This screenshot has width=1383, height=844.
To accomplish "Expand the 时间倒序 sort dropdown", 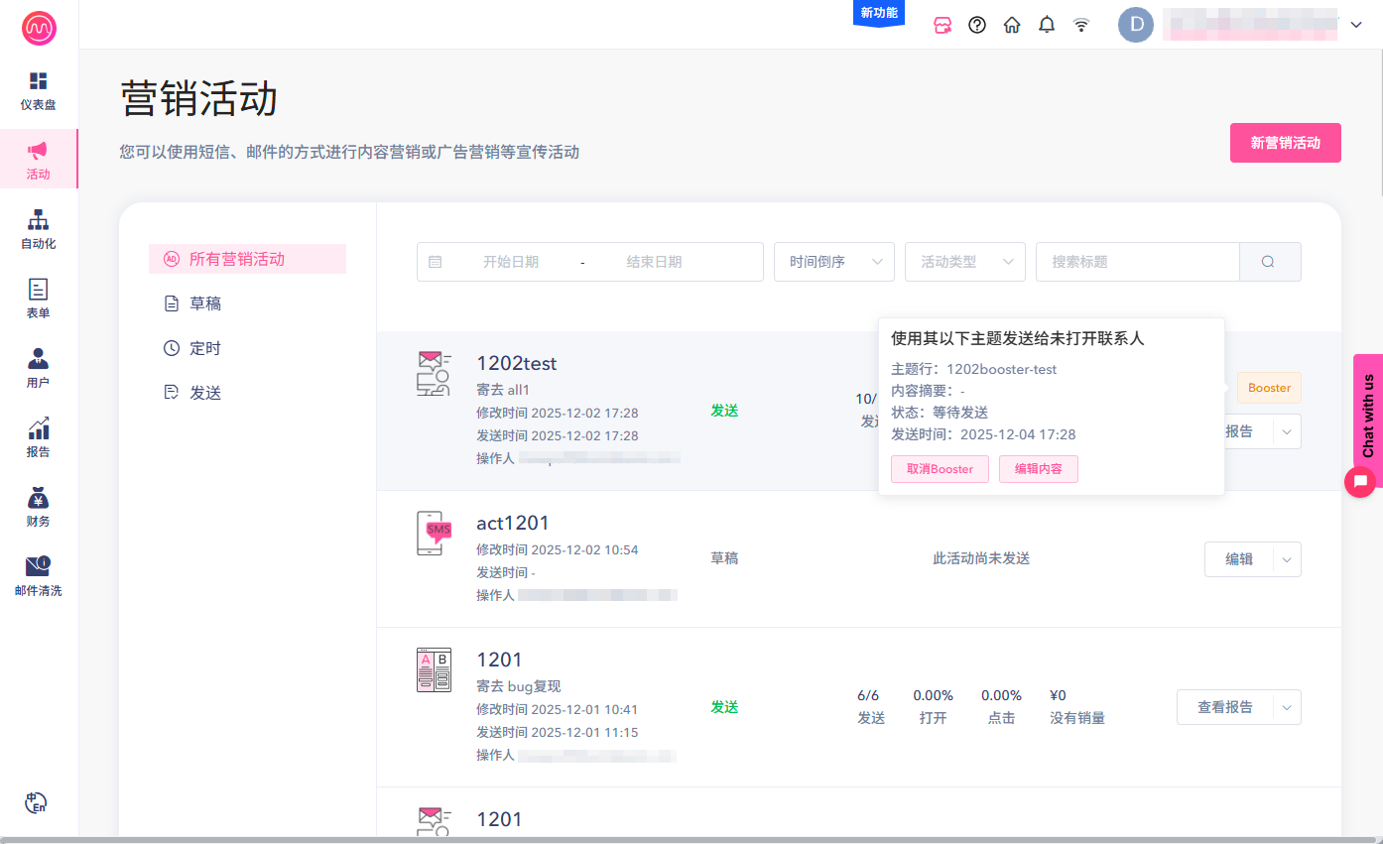I will [833, 262].
